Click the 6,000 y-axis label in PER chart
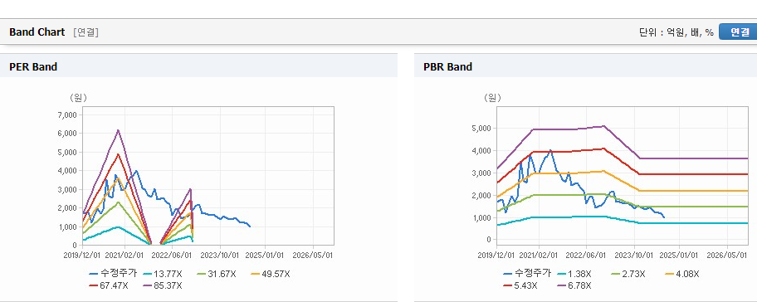This screenshot has height=302, width=757. click(x=66, y=134)
